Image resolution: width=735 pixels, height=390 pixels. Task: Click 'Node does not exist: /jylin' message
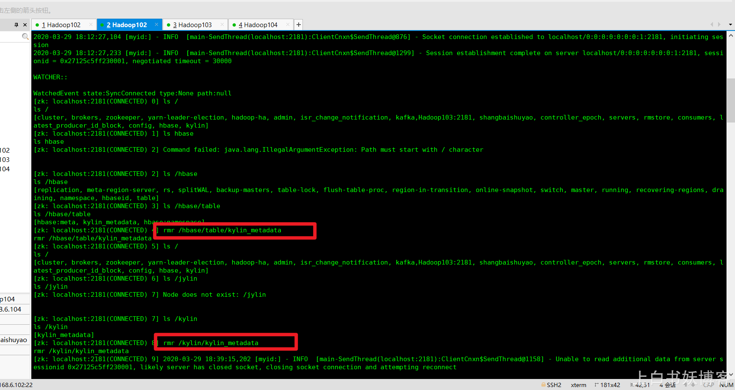[214, 295]
